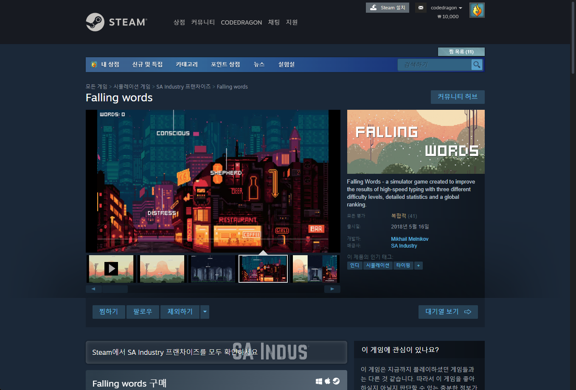The height and width of the screenshot is (390, 576).
Task: Open developer Mikhail Melnikov link
Action: [x=410, y=239]
